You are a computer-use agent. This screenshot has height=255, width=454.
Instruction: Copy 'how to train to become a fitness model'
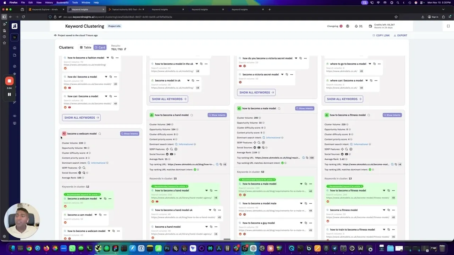[389, 229]
